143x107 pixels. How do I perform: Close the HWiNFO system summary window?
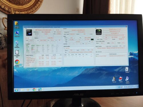pyautogui.click(x=126, y=27)
